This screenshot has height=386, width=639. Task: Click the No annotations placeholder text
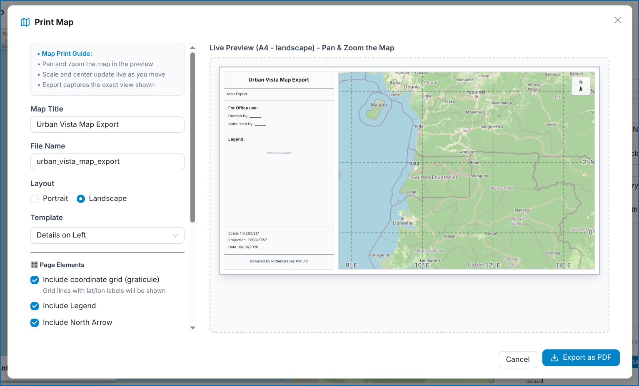coord(279,153)
